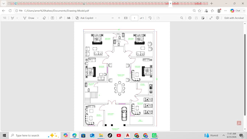The height and width of the screenshot is (139, 247).
Task: Open the table of contents pane
Action: (5, 18)
